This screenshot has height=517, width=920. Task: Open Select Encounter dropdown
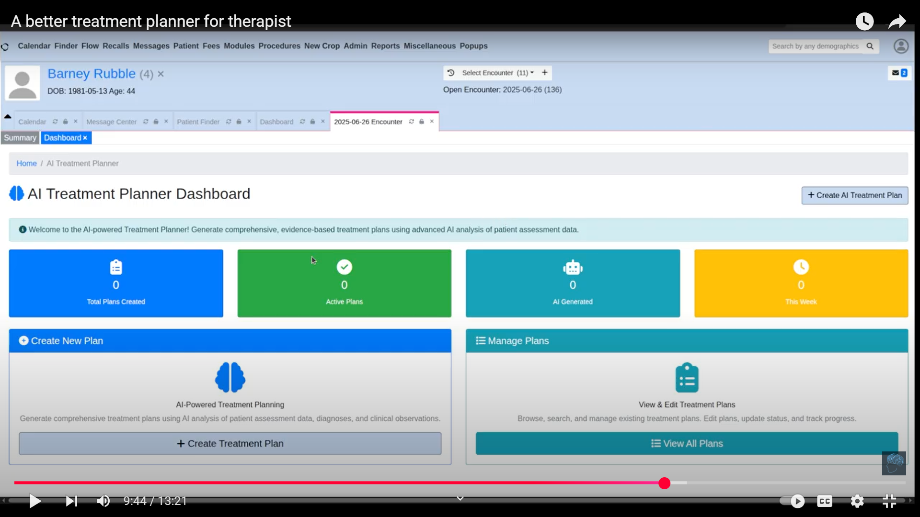[497, 73]
